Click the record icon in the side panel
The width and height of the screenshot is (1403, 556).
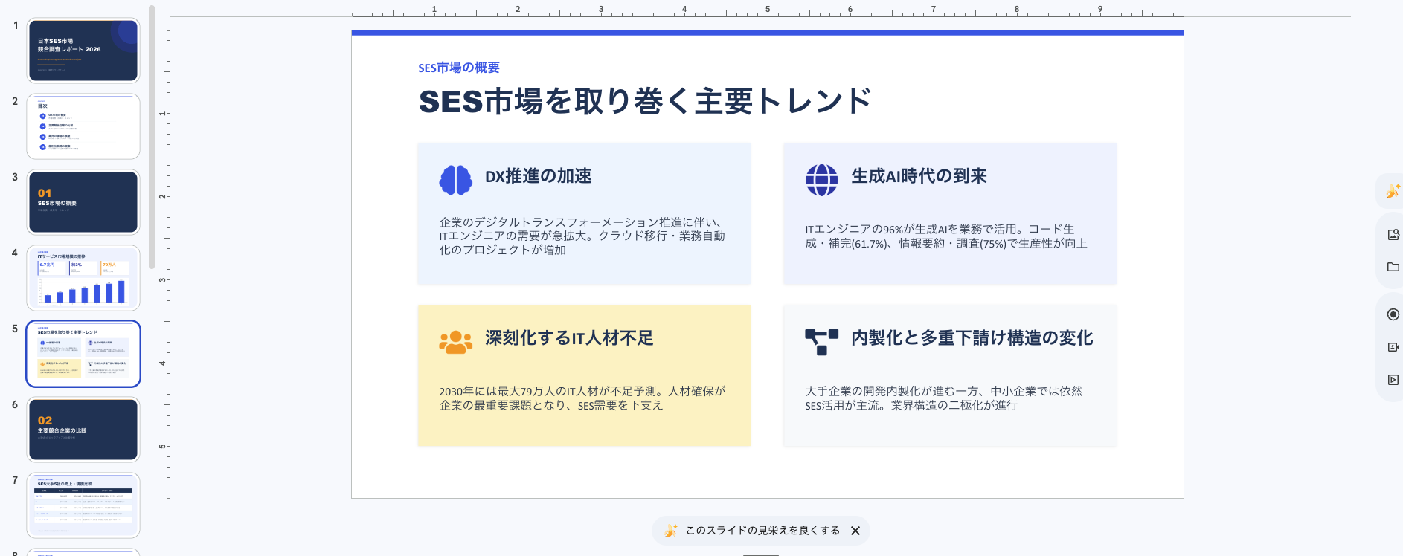[x=1393, y=314]
